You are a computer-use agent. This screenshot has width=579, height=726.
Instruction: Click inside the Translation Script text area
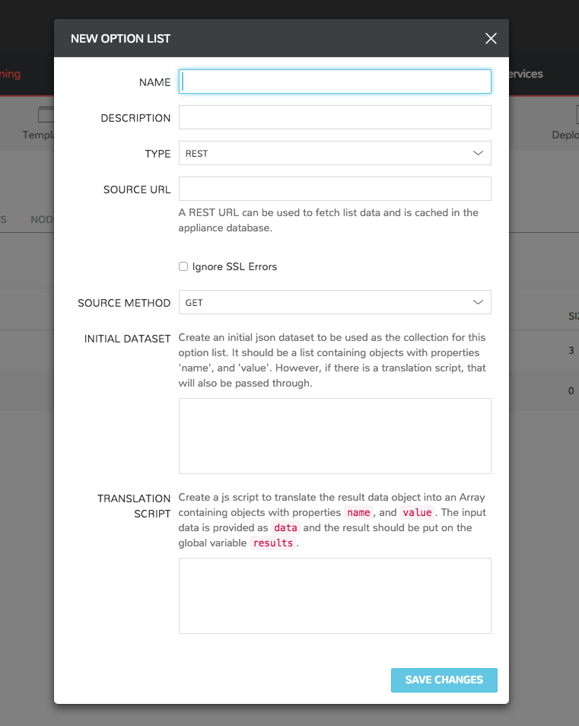coord(335,596)
